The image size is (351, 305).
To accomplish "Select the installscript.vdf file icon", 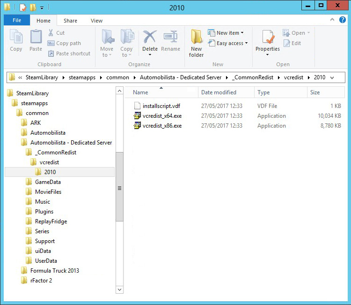I will (x=137, y=106).
